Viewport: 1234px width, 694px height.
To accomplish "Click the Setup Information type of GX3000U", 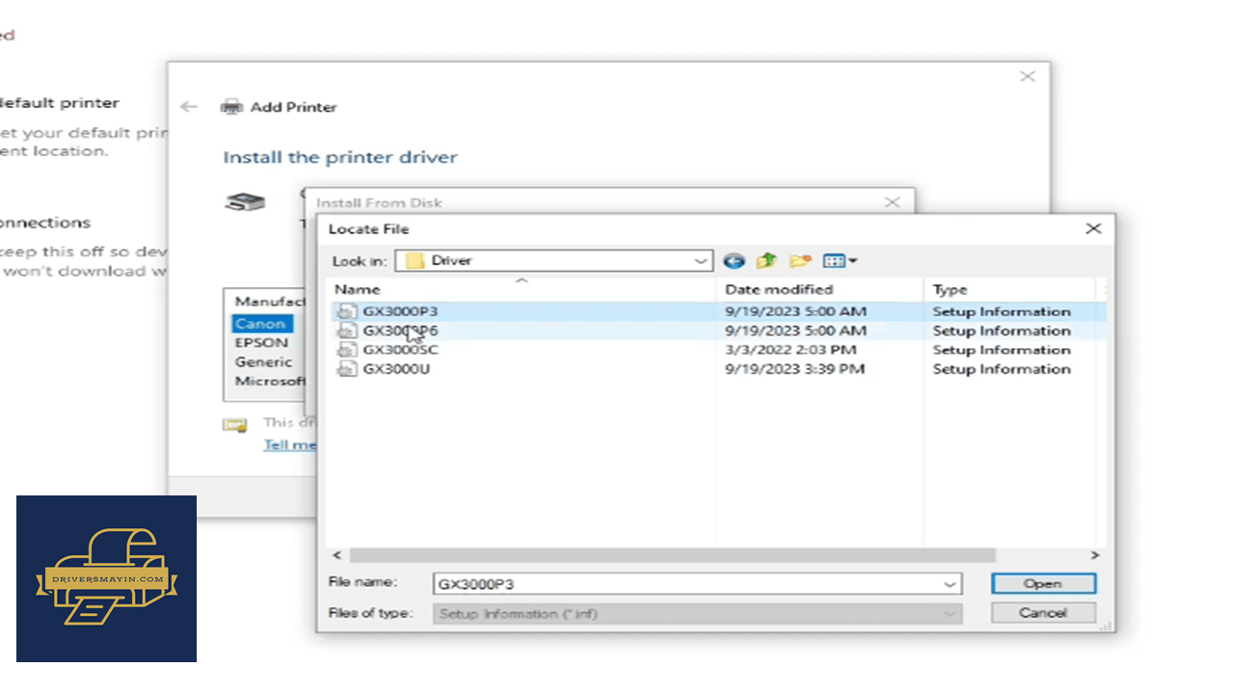I will point(1002,369).
